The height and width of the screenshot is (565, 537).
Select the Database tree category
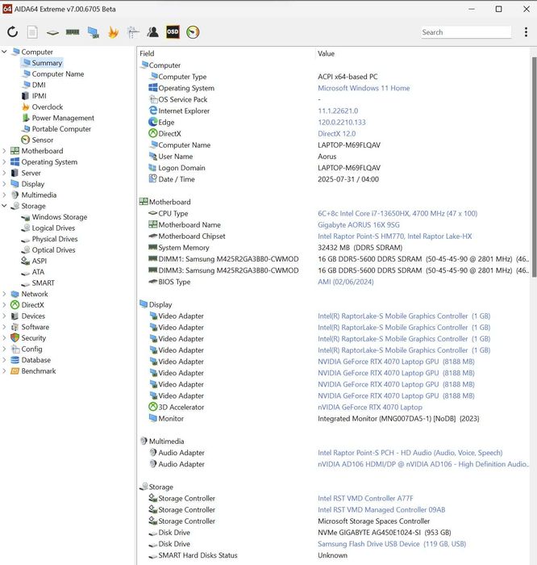click(x=36, y=360)
